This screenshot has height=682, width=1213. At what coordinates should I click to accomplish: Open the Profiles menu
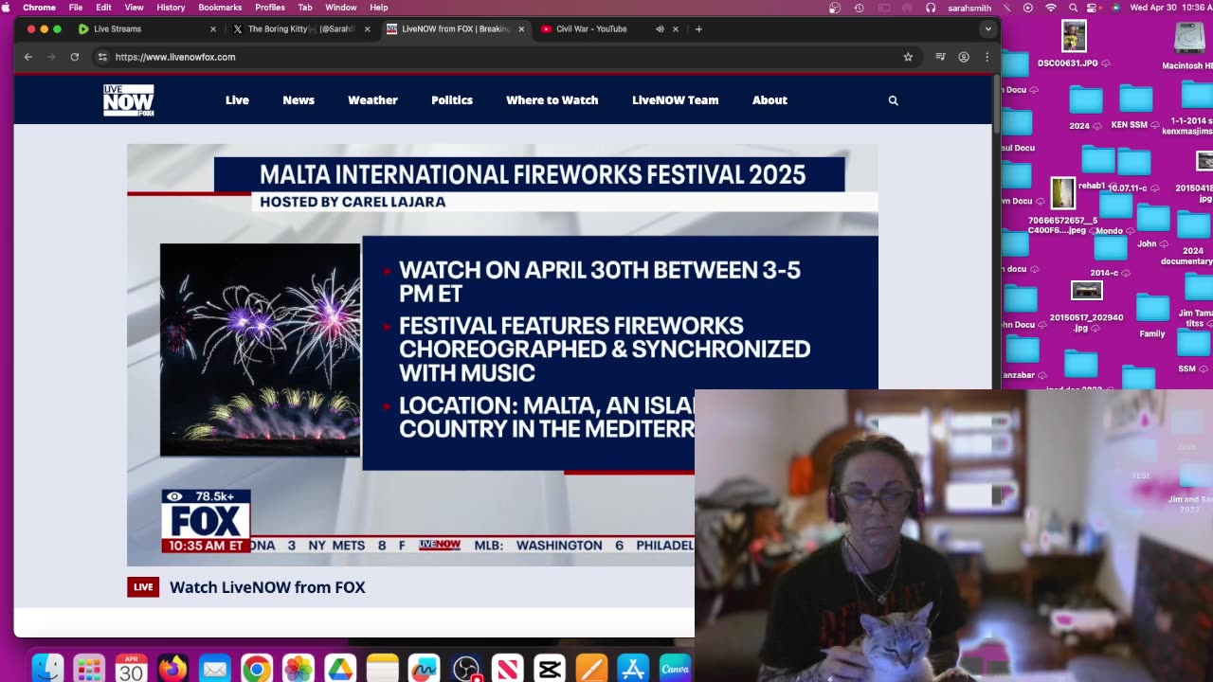click(270, 8)
